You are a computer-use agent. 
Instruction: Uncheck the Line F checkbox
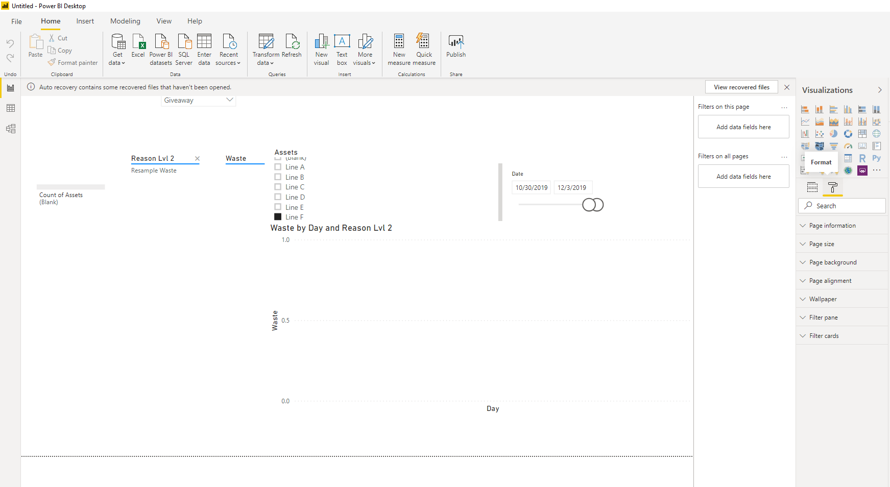(x=278, y=217)
